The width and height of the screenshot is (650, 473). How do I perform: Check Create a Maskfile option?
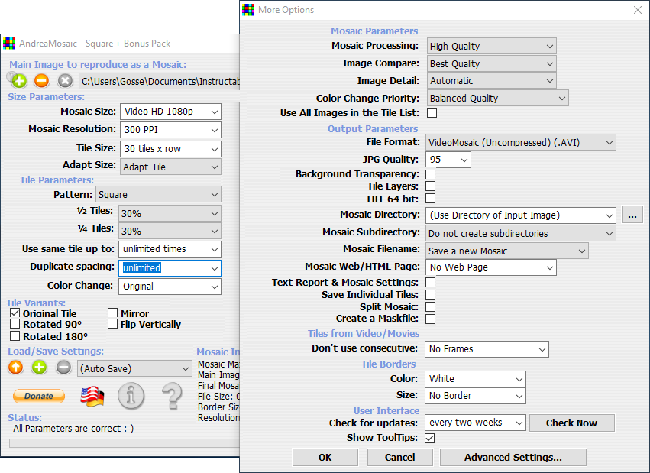430,319
